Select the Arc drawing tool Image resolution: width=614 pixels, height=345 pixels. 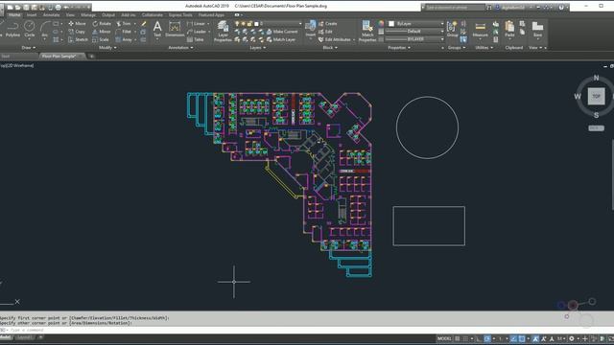[x=45, y=29]
